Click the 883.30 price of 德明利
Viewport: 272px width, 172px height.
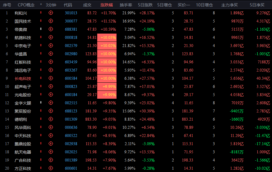tap(91, 119)
